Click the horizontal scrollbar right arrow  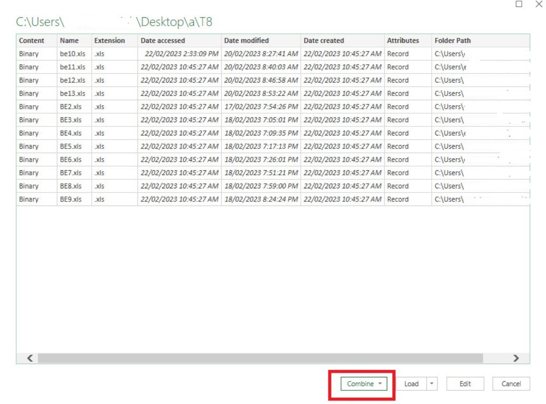[516, 358]
